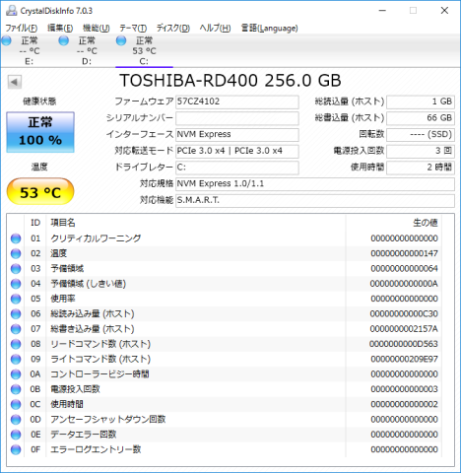
Task: Click the empty serial number field
Action: 237,118
